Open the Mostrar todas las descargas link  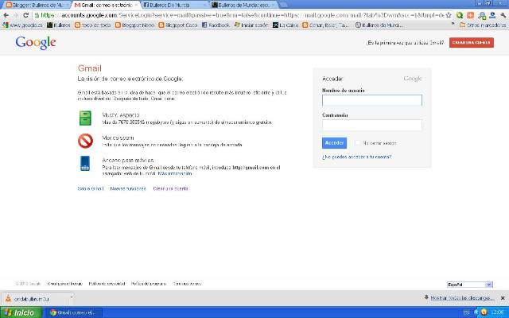click(x=462, y=298)
